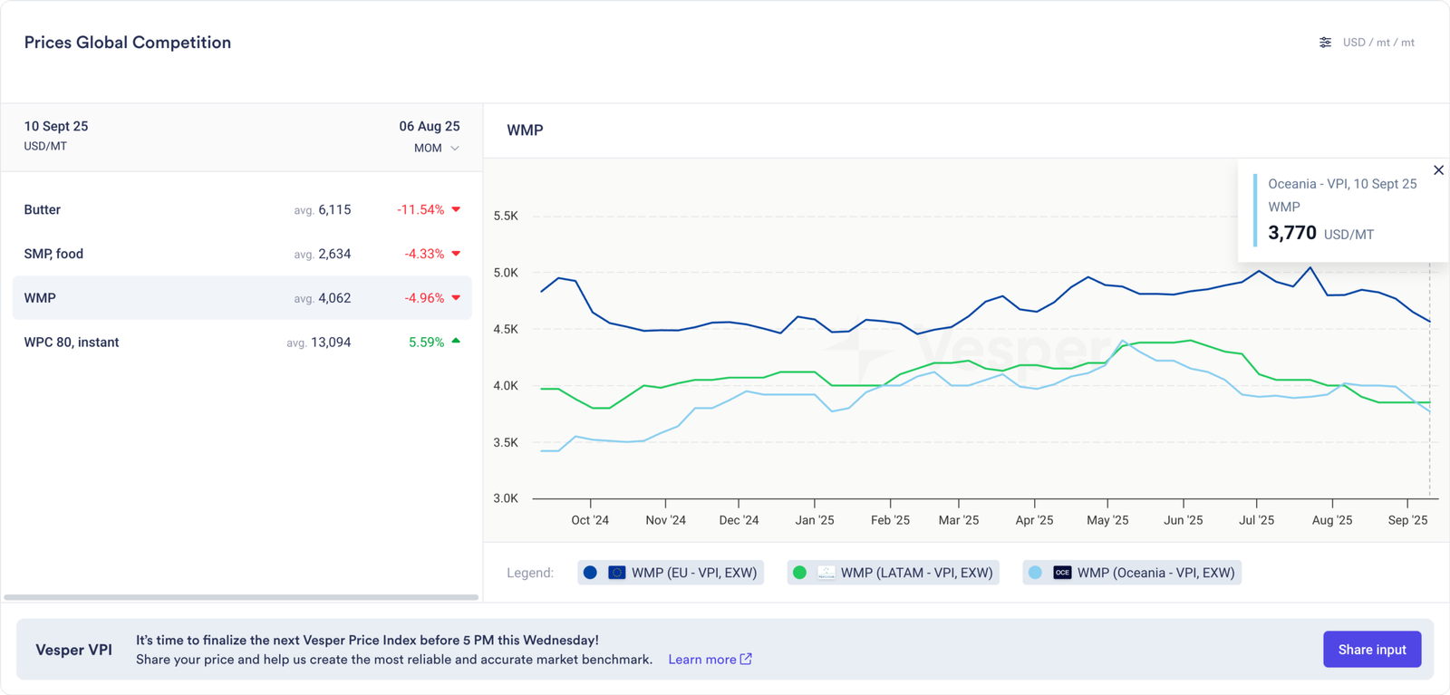Click the green up arrow beside WPC 80

point(456,342)
